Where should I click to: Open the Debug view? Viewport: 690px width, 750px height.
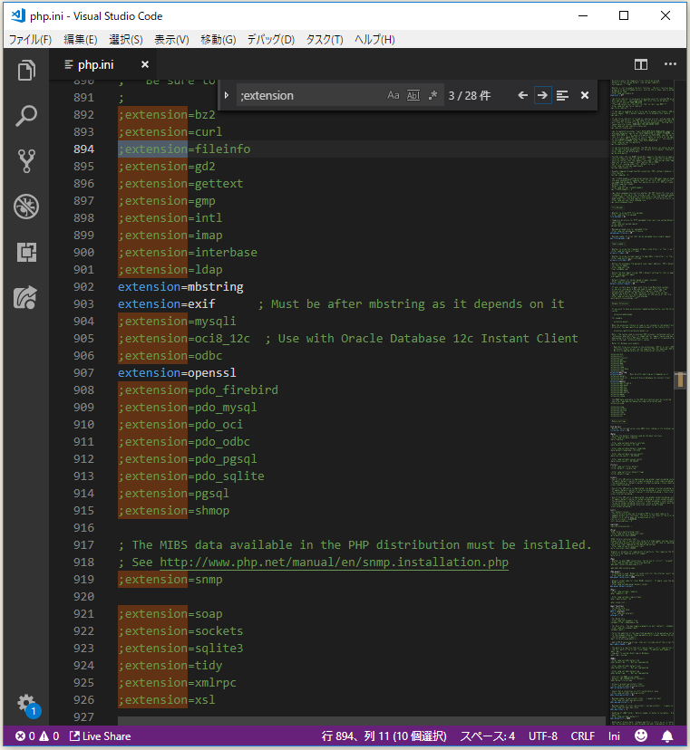[26, 207]
